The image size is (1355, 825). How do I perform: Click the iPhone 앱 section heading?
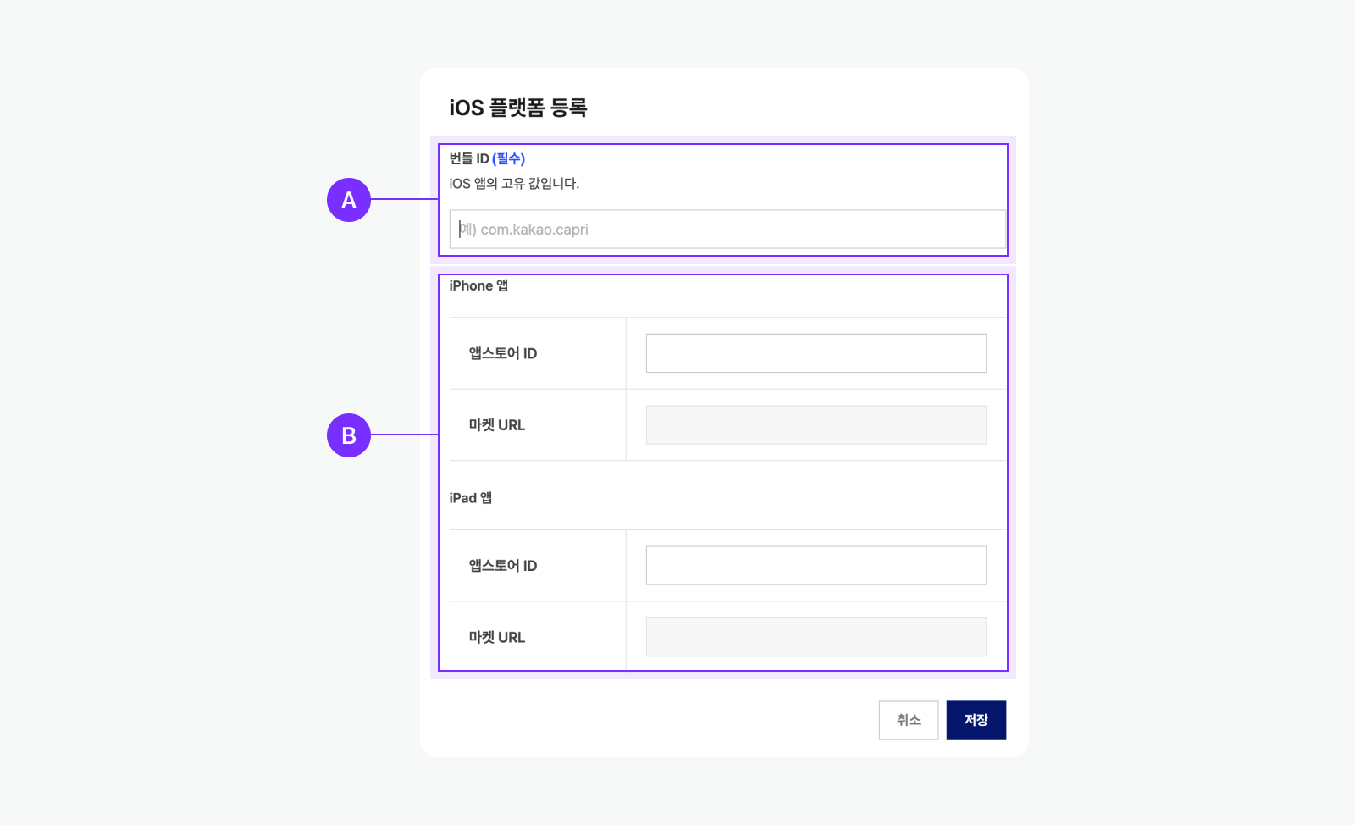tap(478, 285)
